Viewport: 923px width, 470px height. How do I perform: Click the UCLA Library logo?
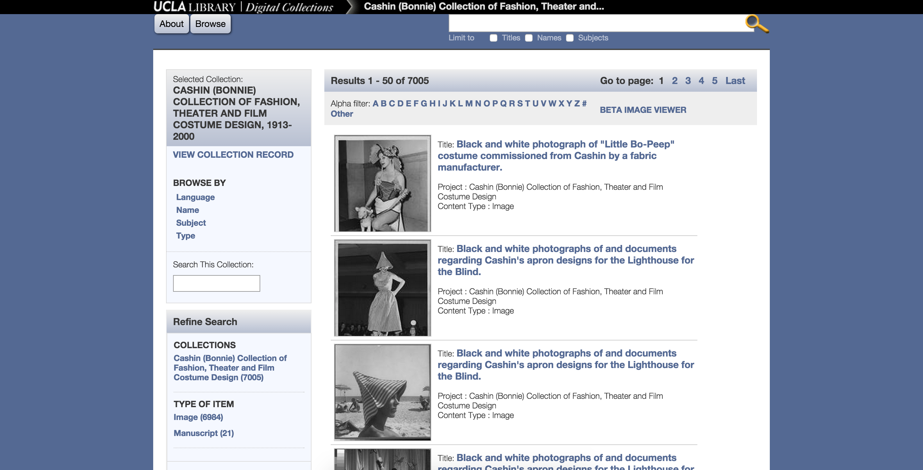pyautogui.click(x=195, y=7)
